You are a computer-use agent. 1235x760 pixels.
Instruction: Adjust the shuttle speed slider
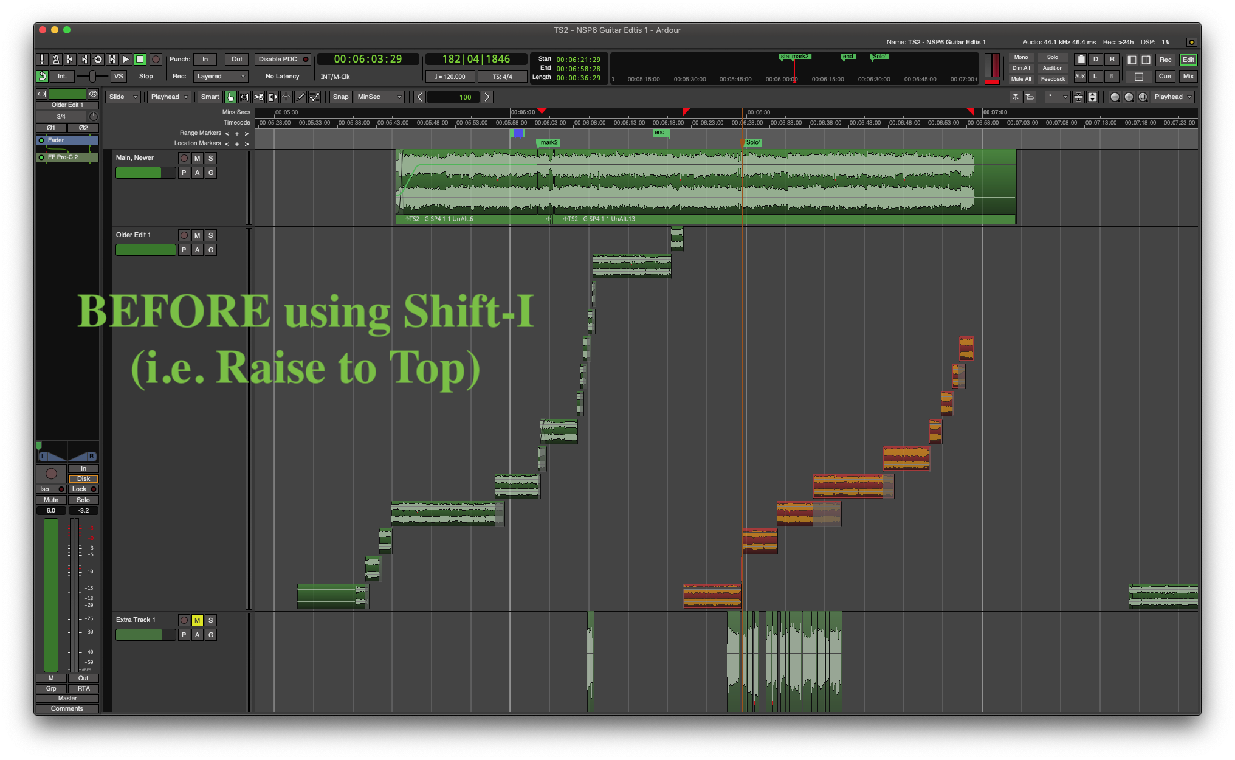pos(92,77)
